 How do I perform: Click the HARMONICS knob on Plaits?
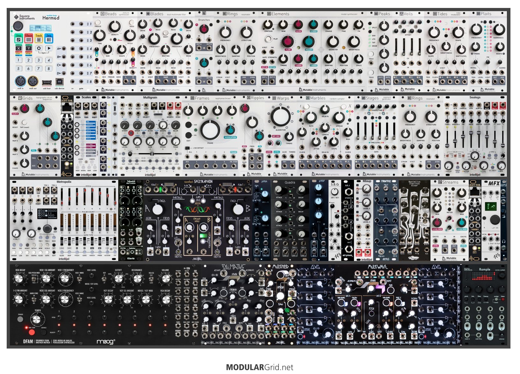499,30
